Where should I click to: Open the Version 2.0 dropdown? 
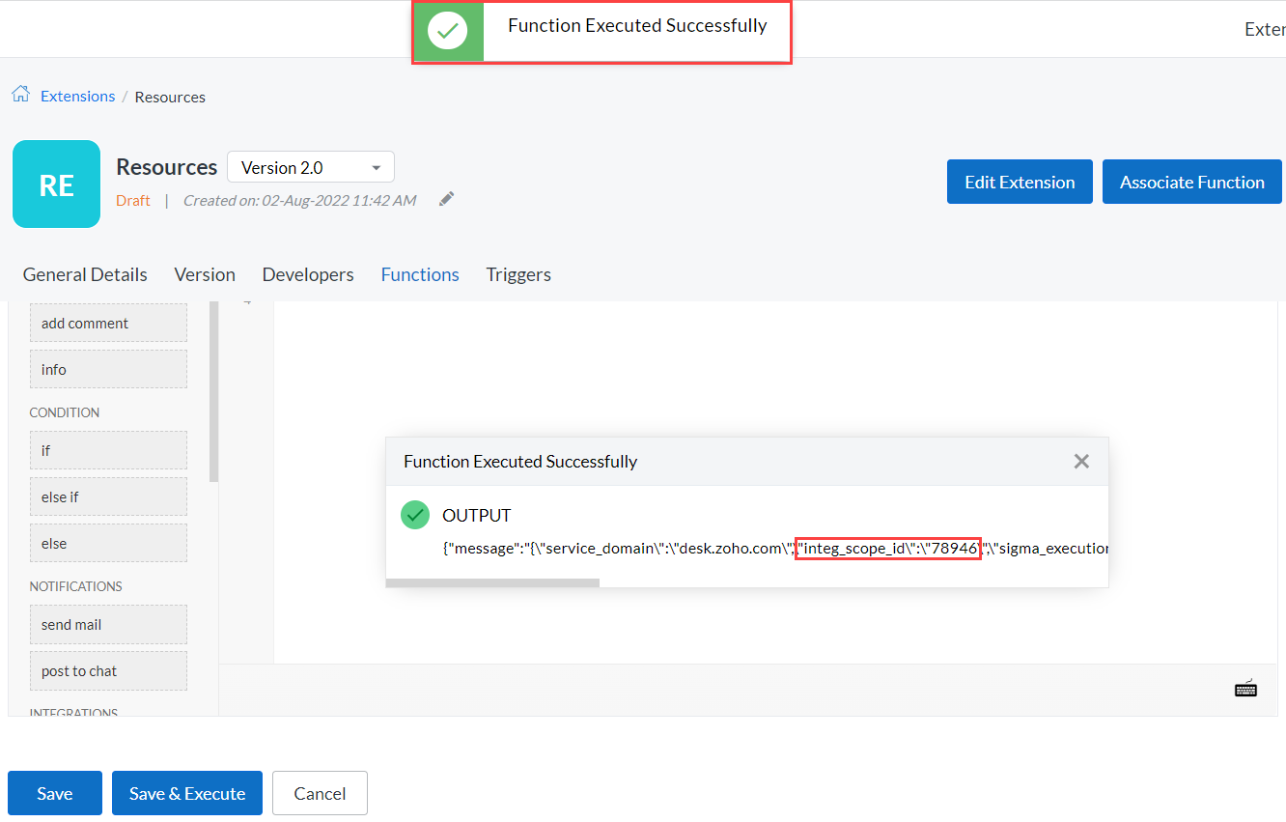(311, 167)
